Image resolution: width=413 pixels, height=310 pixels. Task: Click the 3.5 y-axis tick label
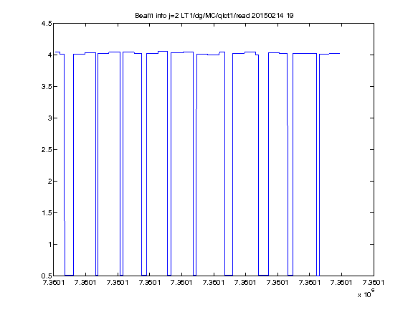[47, 86]
